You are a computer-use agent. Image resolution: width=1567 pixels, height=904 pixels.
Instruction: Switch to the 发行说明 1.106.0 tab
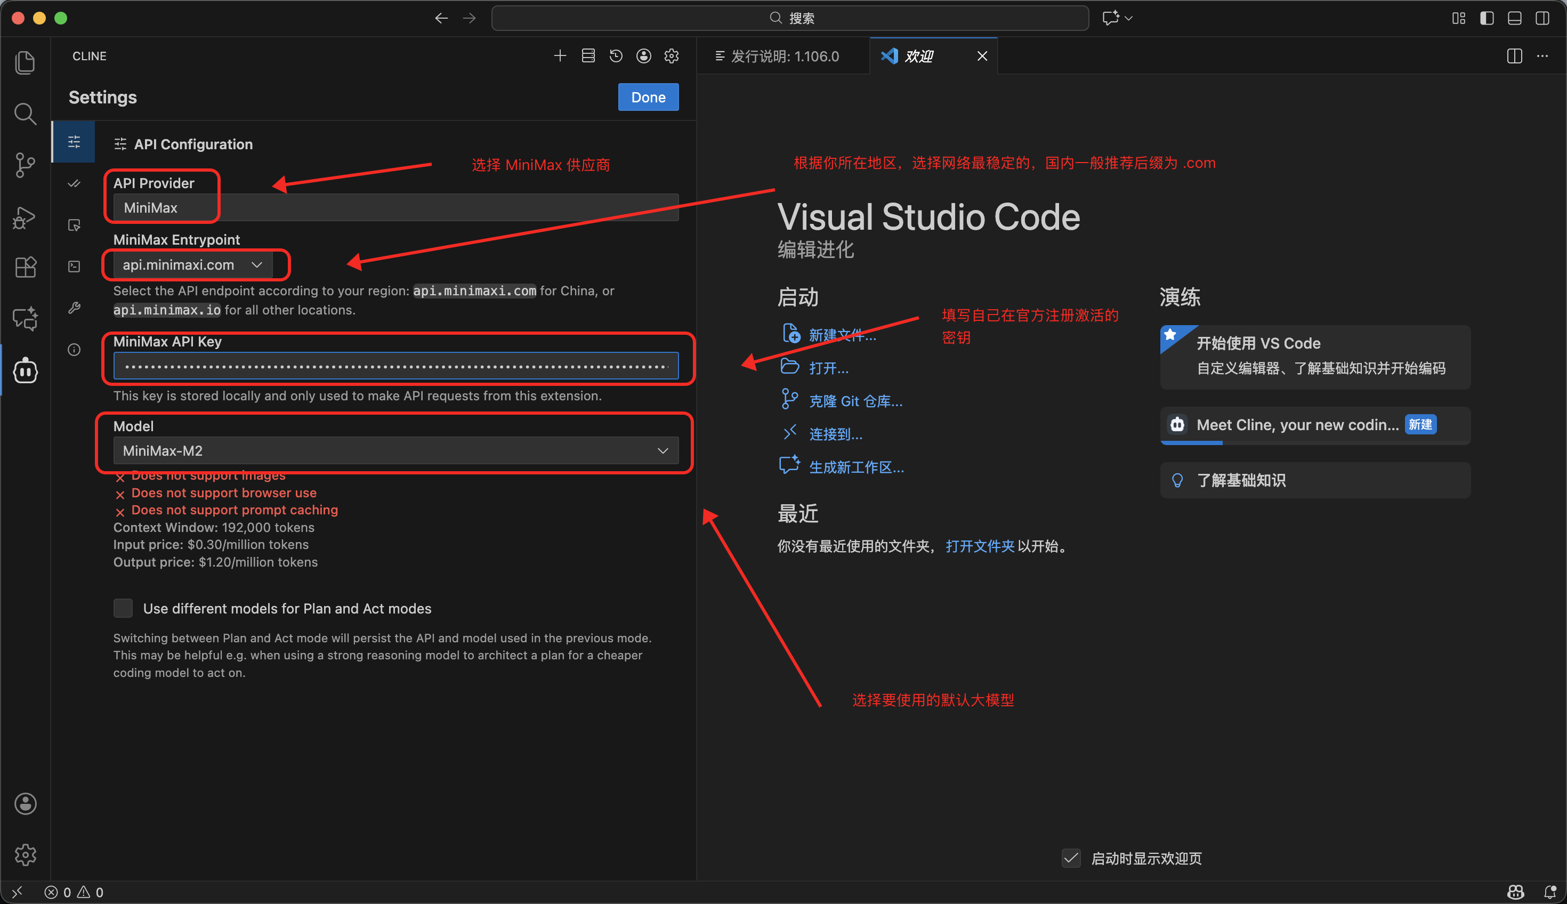(x=783, y=57)
